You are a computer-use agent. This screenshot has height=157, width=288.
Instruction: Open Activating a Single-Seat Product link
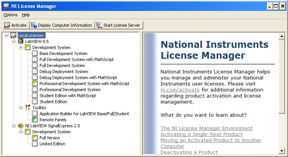(202, 134)
